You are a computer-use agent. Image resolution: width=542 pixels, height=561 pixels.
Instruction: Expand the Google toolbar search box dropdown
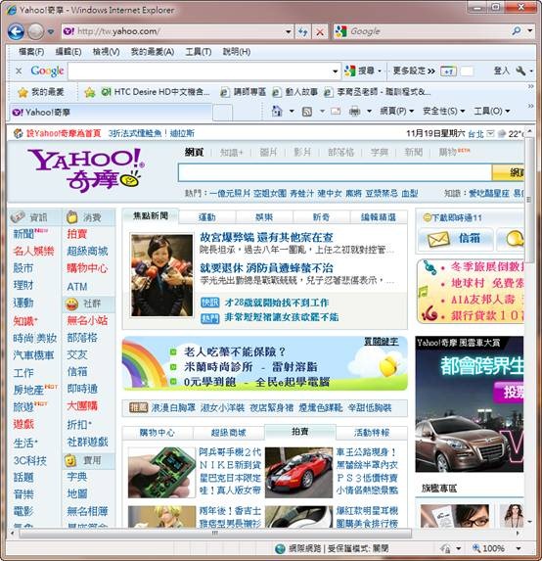click(335, 71)
